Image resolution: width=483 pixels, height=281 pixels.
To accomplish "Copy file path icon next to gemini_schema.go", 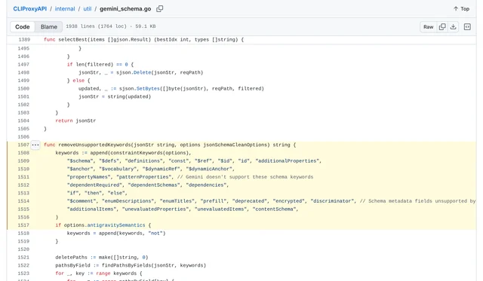I will [x=159, y=9].
